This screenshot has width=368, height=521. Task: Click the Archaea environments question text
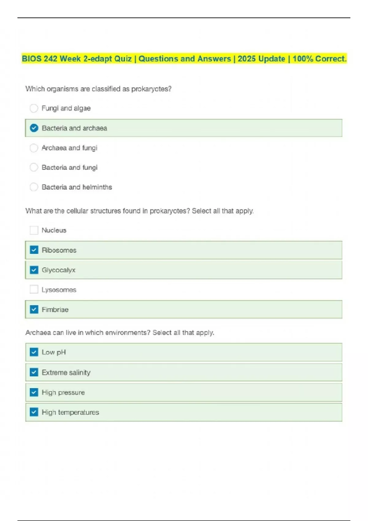[x=120, y=333]
